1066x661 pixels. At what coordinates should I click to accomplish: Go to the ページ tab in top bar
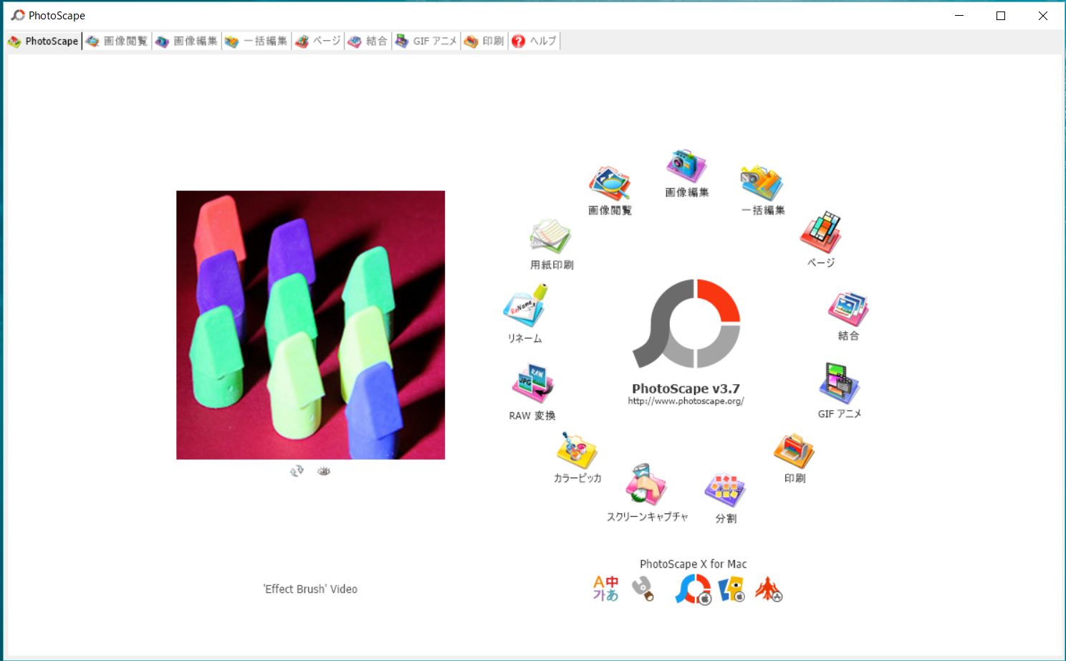[x=318, y=42]
